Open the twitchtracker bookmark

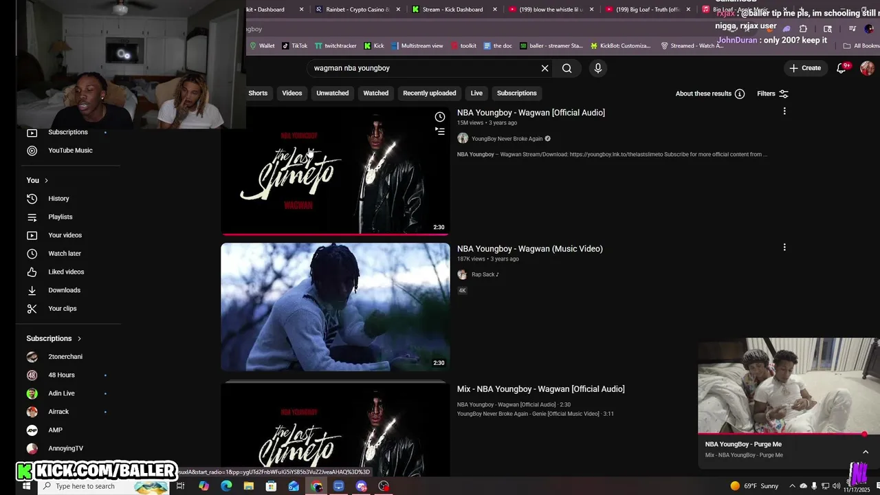pyautogui.click(x=335, y=45)
